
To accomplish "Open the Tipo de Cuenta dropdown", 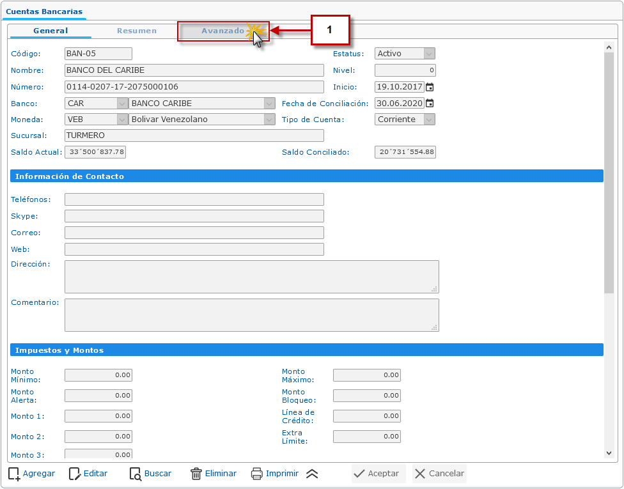I will click(429, 120).
